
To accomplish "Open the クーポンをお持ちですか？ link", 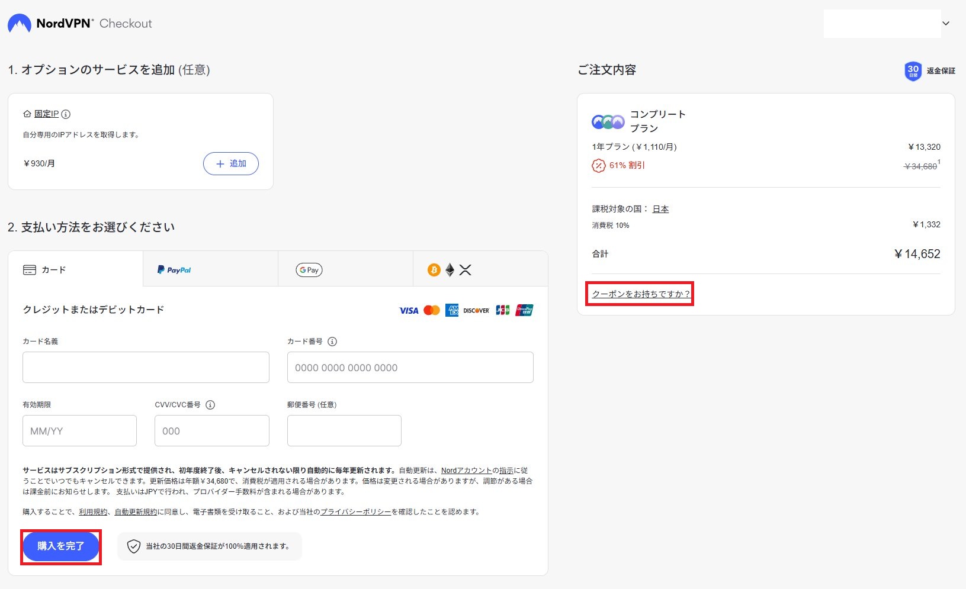I will point(640,294).
